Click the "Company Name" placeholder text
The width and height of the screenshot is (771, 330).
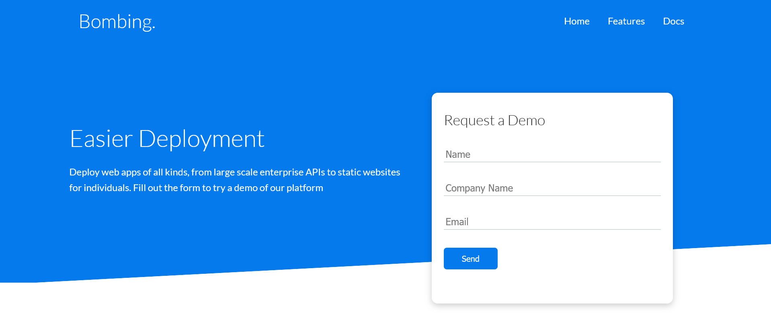[479, 188]
